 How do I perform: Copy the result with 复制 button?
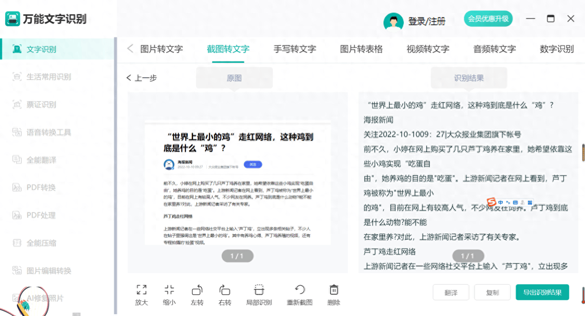coord(492,292)
